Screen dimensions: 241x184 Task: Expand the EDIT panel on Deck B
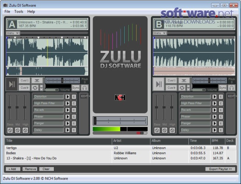coord(232,96)
